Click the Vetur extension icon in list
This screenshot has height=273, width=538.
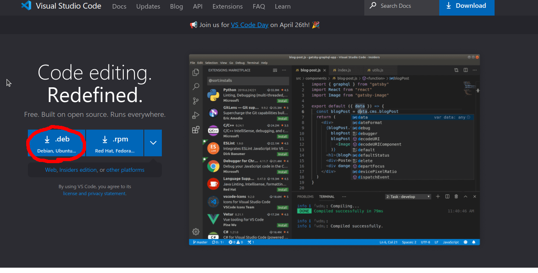click(213, 219)
